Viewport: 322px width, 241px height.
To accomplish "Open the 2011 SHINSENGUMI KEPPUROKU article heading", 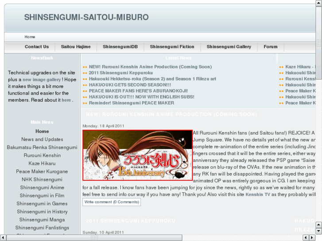I will 131,221.
